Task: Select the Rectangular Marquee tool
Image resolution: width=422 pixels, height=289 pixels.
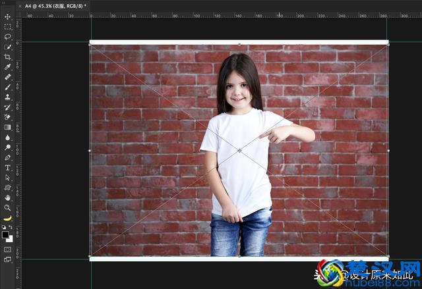Action: [x=7, y=27]
